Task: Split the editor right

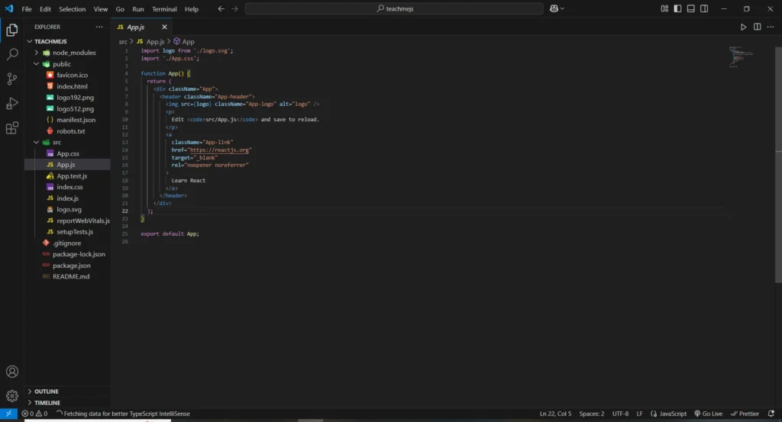Action: (x=757, y=27)
